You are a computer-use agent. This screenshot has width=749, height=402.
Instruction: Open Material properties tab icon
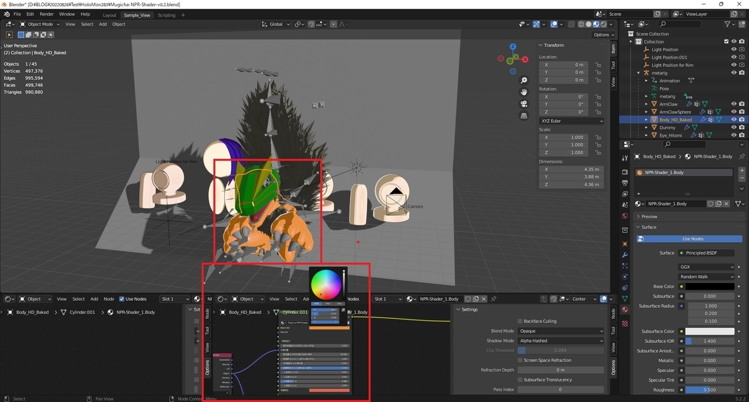tap(625, 310)
